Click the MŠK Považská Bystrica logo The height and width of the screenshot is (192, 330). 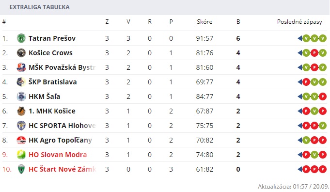coord(21,67)
